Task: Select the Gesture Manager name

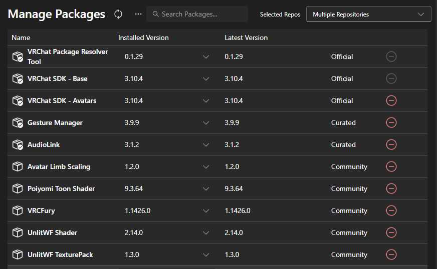Action: (x=55, y=122)
